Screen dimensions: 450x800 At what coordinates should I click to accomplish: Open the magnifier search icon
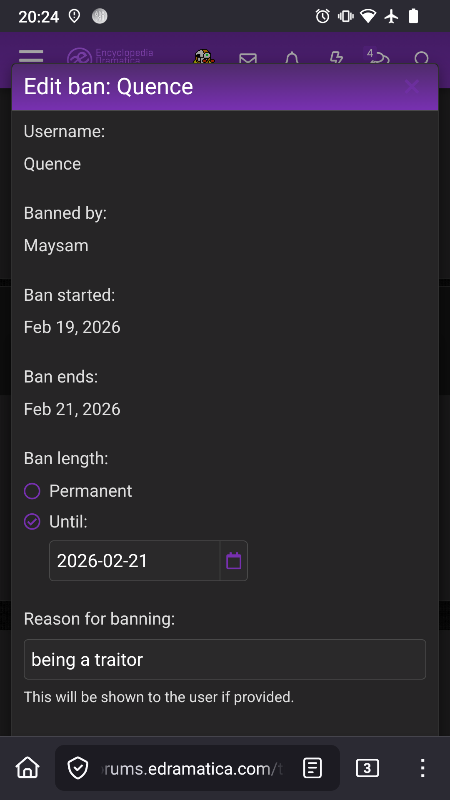click(x=422, y=58)
